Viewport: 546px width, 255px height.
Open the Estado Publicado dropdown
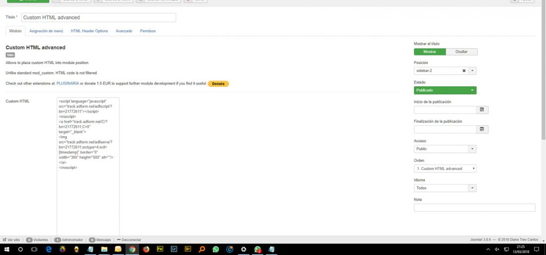(x=445, y=90)
